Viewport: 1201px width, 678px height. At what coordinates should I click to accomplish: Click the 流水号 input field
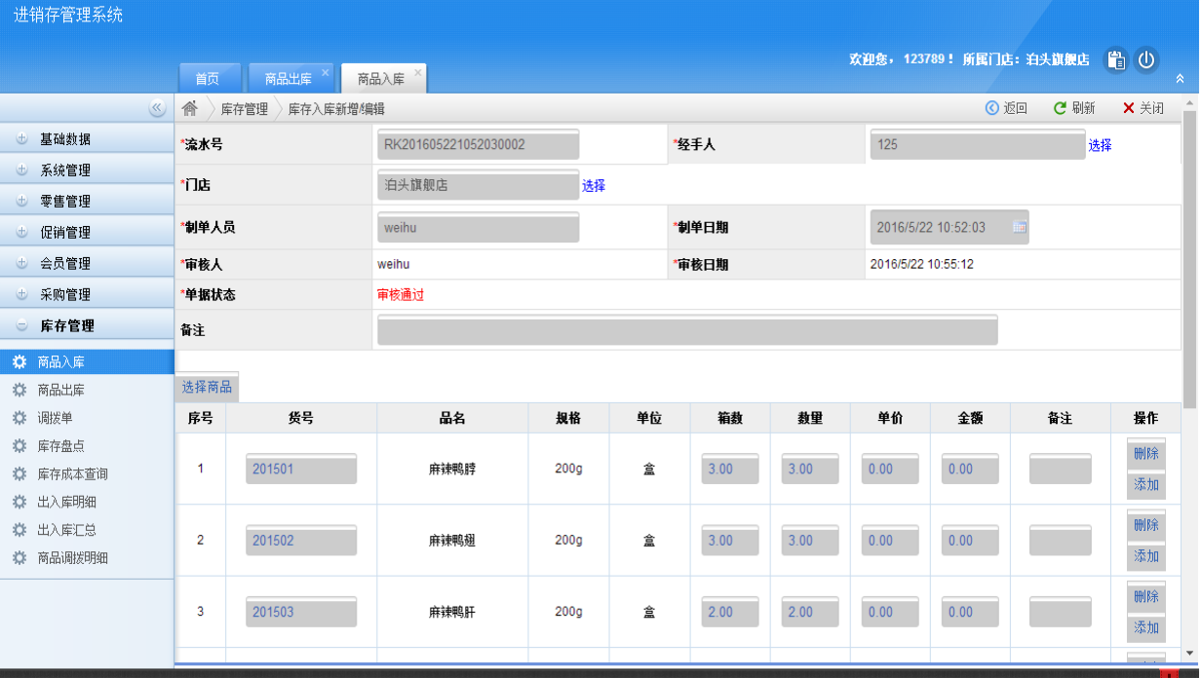[x=478, y=144]
